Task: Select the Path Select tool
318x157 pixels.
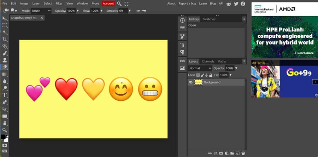Action: (5, 109)
